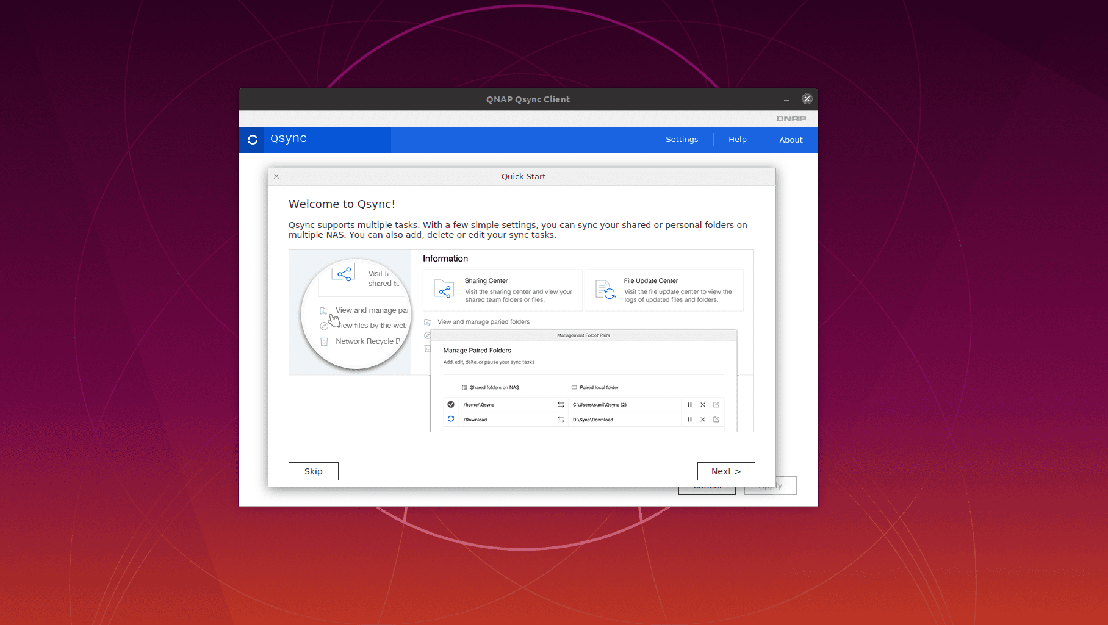Image resolution: width=1108 pixels, height=625 pixels.
Task: Open the About page
Action: (x=791, y=140)
